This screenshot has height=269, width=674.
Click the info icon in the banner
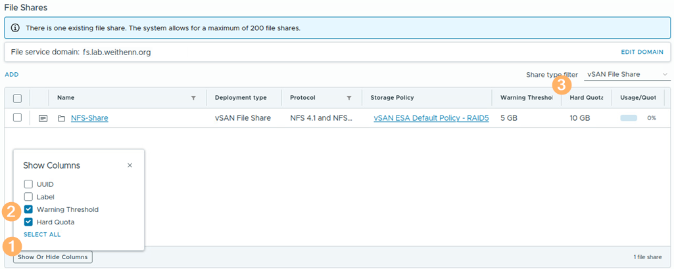(16, 29)
